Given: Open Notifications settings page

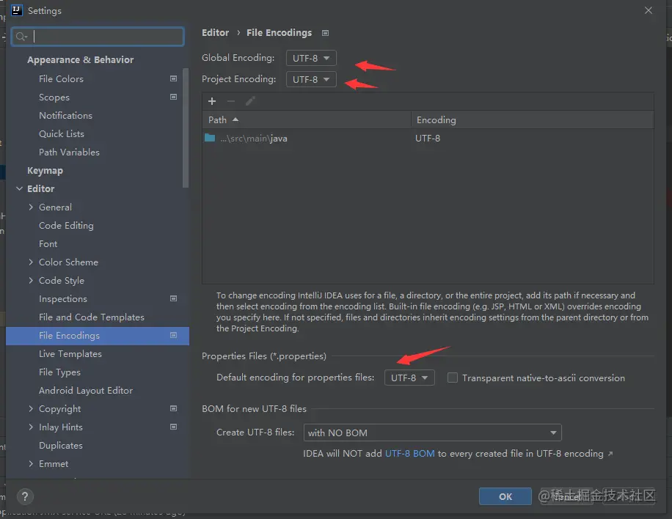Looking at the screenshot, I should tap(65, 116).
